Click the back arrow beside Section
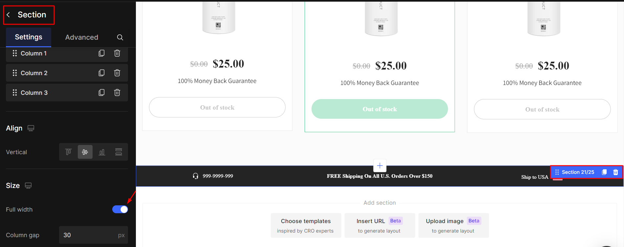Screen dimensions: 624x247 (9, 15)
